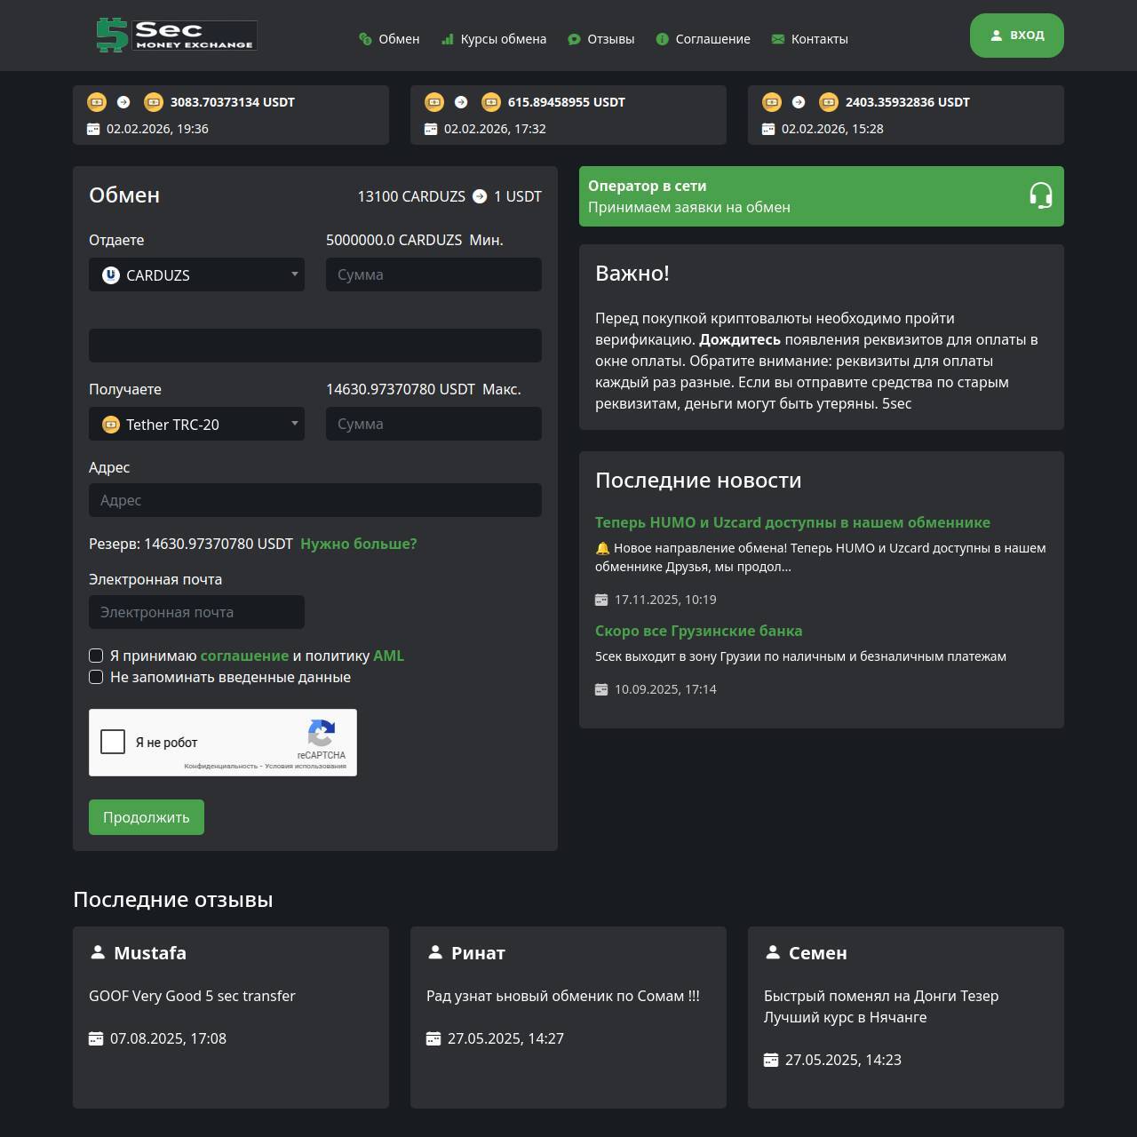Image resolution: width=1137 pixels, height=1137 pixels.
Task: Focus the Адрес wallet input field
Action: tap(315, 500)
